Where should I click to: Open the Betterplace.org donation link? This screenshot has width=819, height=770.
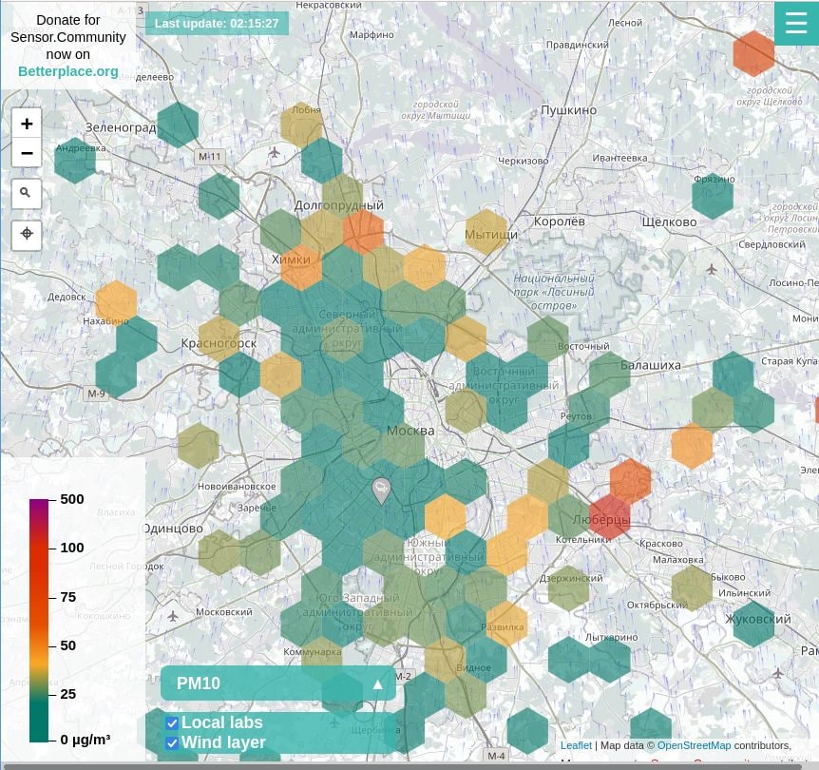pyautogui.click(x=68, y=71)
